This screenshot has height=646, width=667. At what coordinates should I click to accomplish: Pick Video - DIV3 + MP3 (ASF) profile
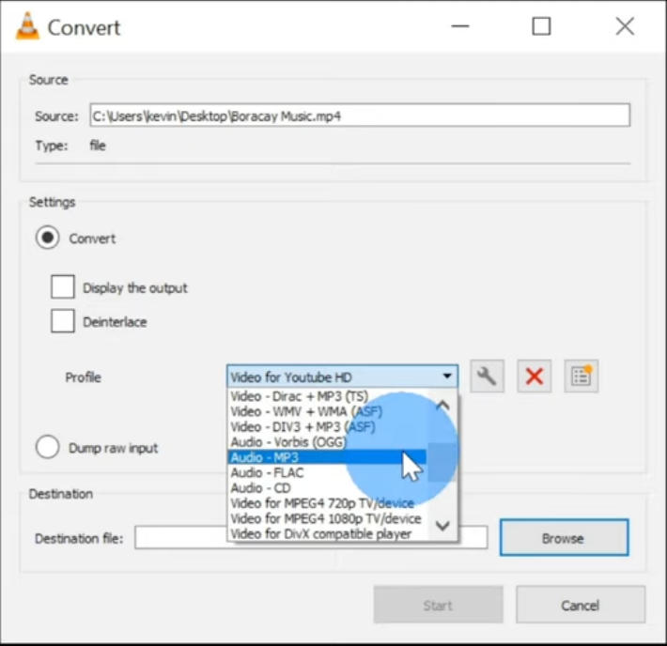point(328,426)
